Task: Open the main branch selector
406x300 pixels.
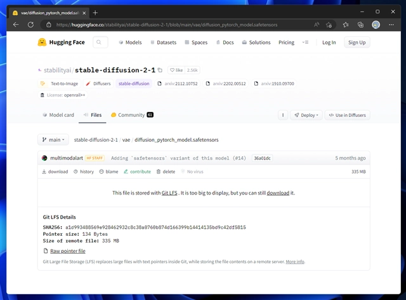Action: [53, 140]
